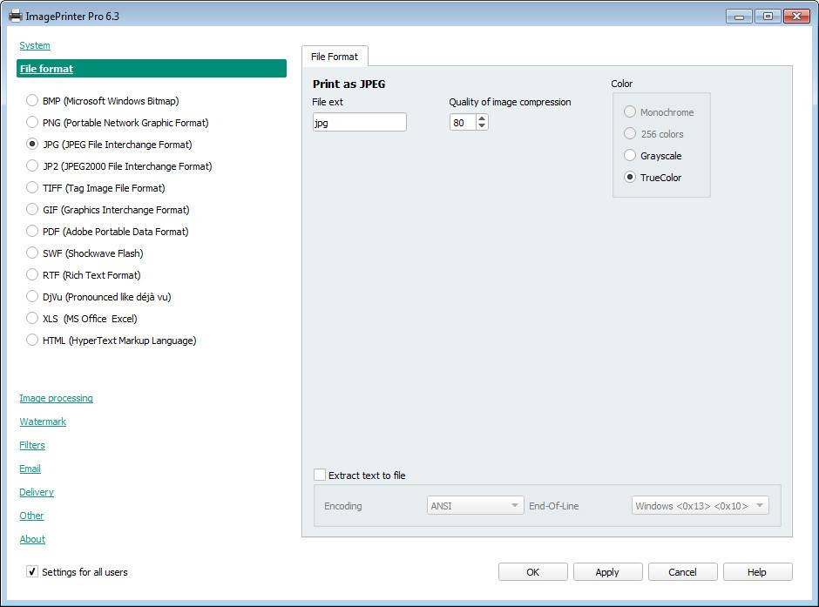The image size is (819, 607).
Task: Open the Other settings link
Action: (x=31, y=516)
